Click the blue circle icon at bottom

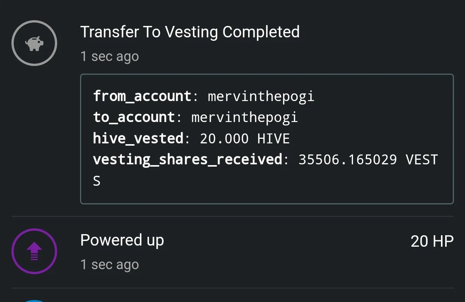tap(34, 301)
